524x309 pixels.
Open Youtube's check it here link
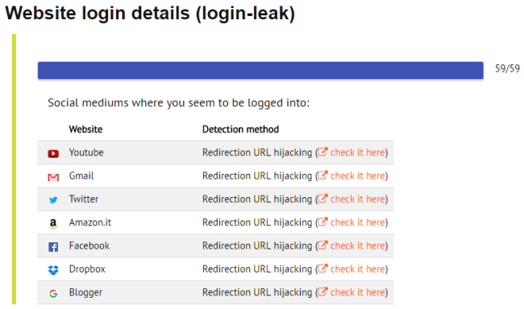pos(352,153)
